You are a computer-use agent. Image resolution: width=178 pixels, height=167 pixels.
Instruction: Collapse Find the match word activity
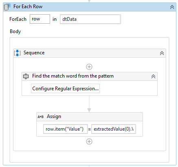(153, 76)
